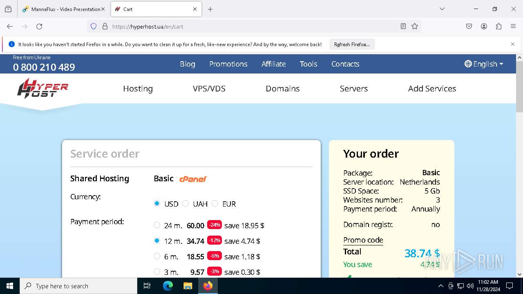The height and width of the screenshot is (294, 523).
Task: Open Windows Start menu
Action: coord(10,286)
